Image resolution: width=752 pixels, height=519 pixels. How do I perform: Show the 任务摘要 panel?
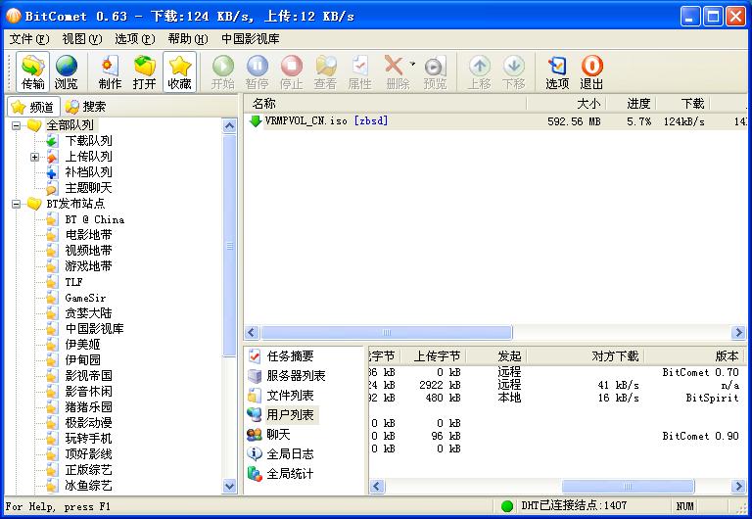[290, 356]
